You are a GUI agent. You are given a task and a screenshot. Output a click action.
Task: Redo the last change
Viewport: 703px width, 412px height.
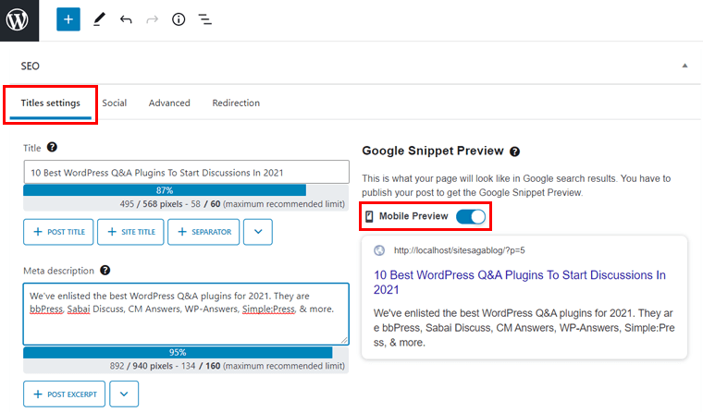click(x=153, y=19)
